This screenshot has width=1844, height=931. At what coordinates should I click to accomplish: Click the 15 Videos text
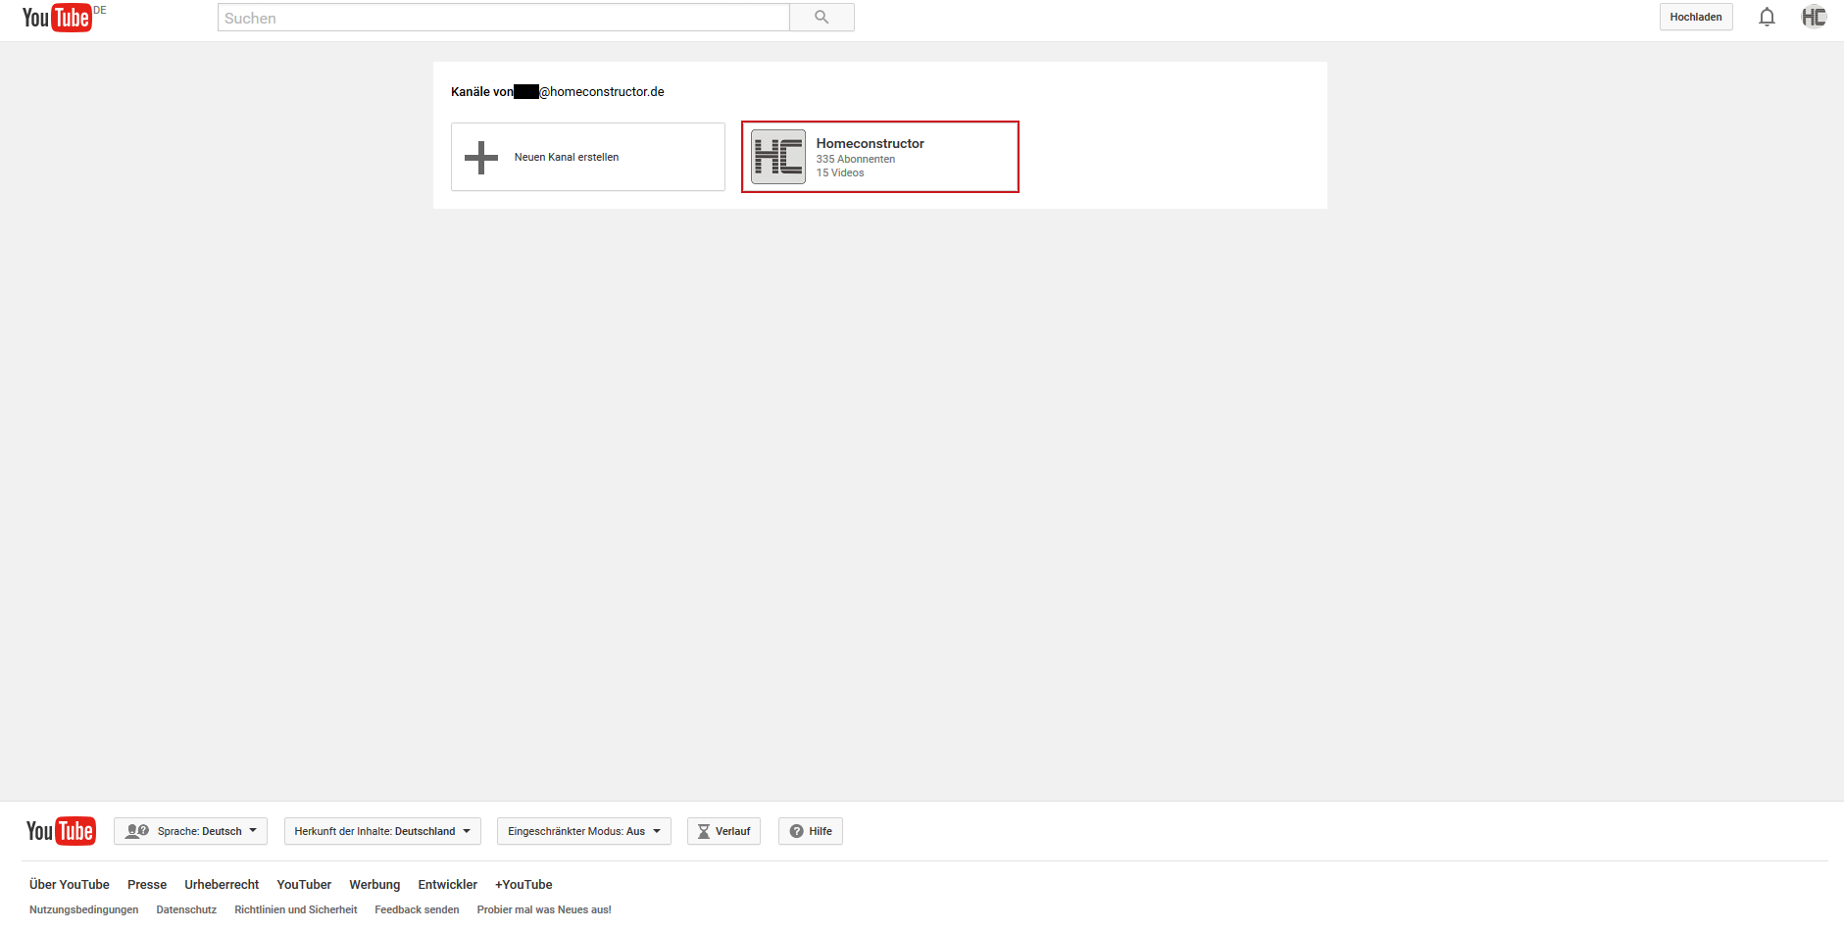tap(840, 172)
